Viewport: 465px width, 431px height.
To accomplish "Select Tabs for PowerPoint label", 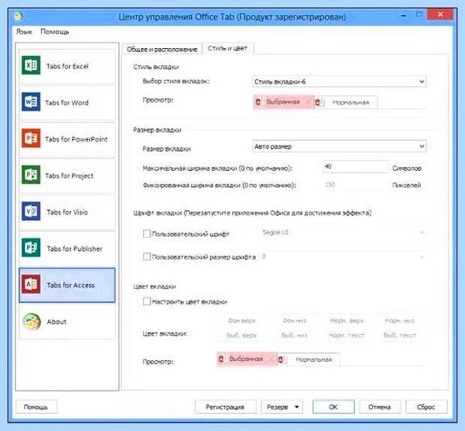I will 76,139.
